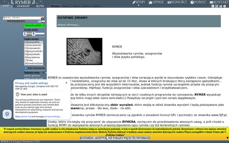Switch to the ANAGRAMY tab
The width and height of the screenshot is (229, 143).
coord(23,6)
